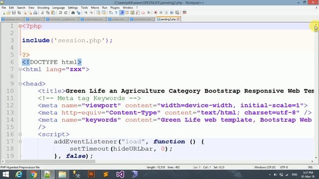Collapse the addEventListener fold on line 17
Image resolution: width=319 pixels, height=179 pixels.
tap(20, 141)
